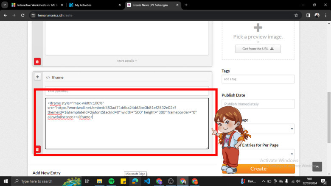
Task: Expand More Details of the upper entry
Action: [x=127, y=61]
